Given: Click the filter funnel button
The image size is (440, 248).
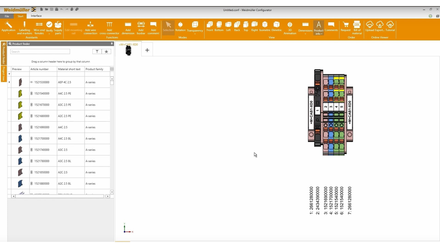Looking at the screenshot, I should click(x=97, y=52).
